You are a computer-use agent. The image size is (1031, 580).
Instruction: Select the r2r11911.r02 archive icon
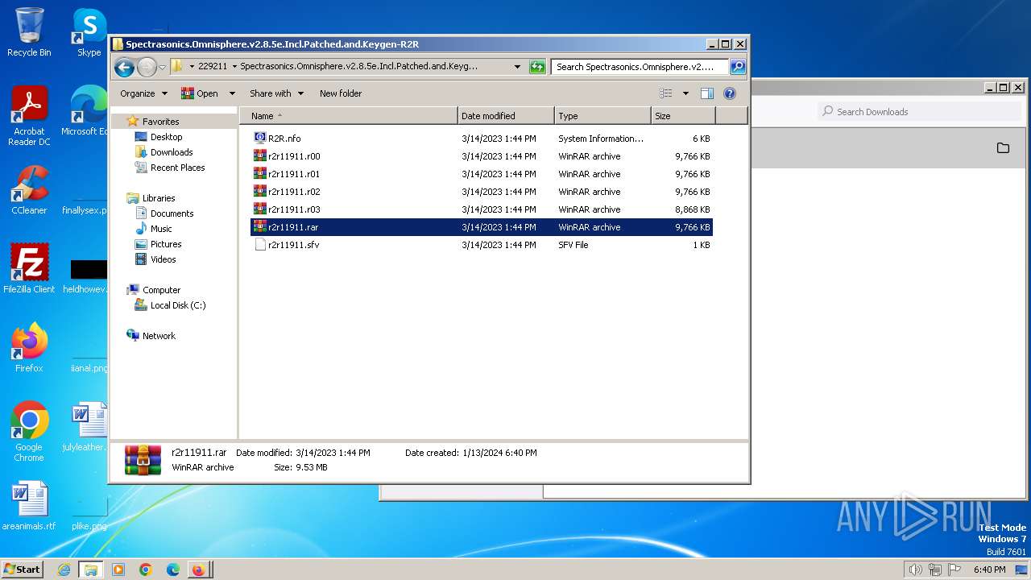click(x=260, y=192)
